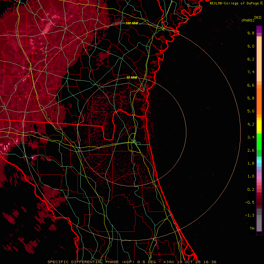264x264 pixels.
Task: Click the 4.2 scale label
Action: (251, 124)
